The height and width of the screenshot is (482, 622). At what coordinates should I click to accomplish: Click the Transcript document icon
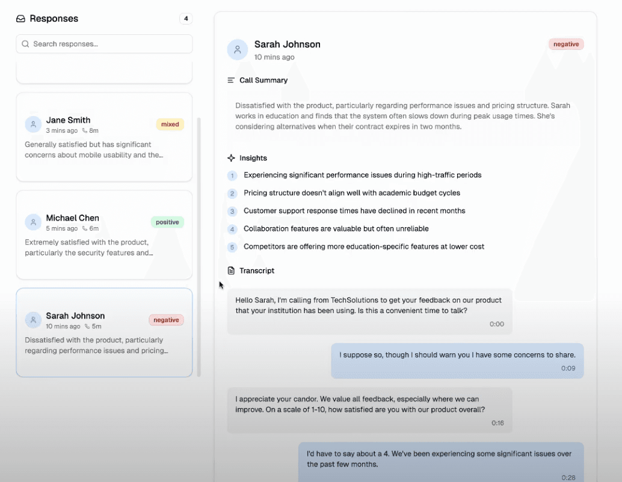pyautogui.click(x=231, y=270)
